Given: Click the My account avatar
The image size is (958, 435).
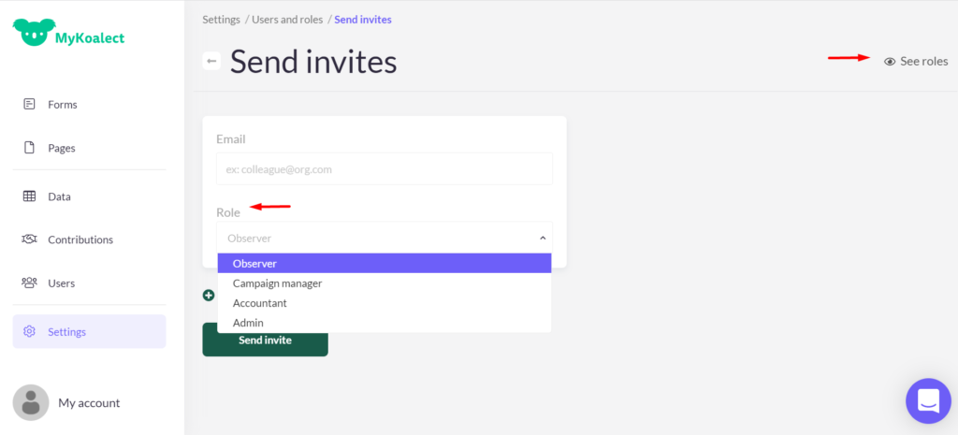Looking at the screenshot, I should coord(31,402).
